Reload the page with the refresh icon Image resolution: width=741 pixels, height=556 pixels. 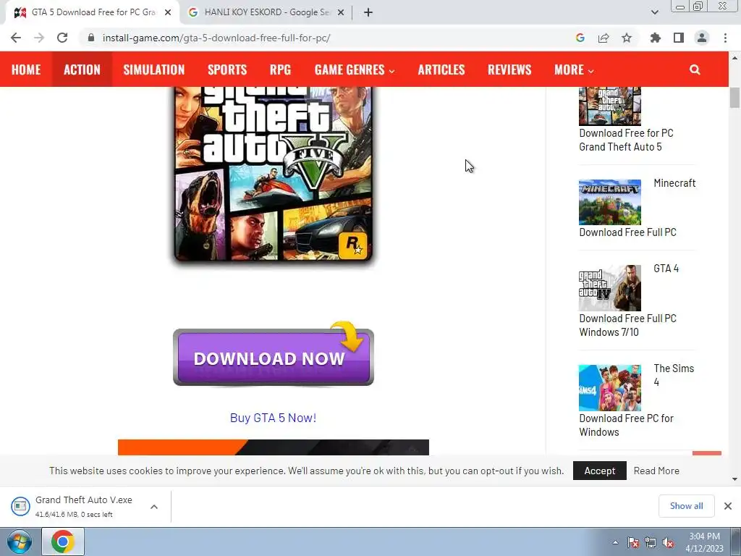[x=62, y=38]
